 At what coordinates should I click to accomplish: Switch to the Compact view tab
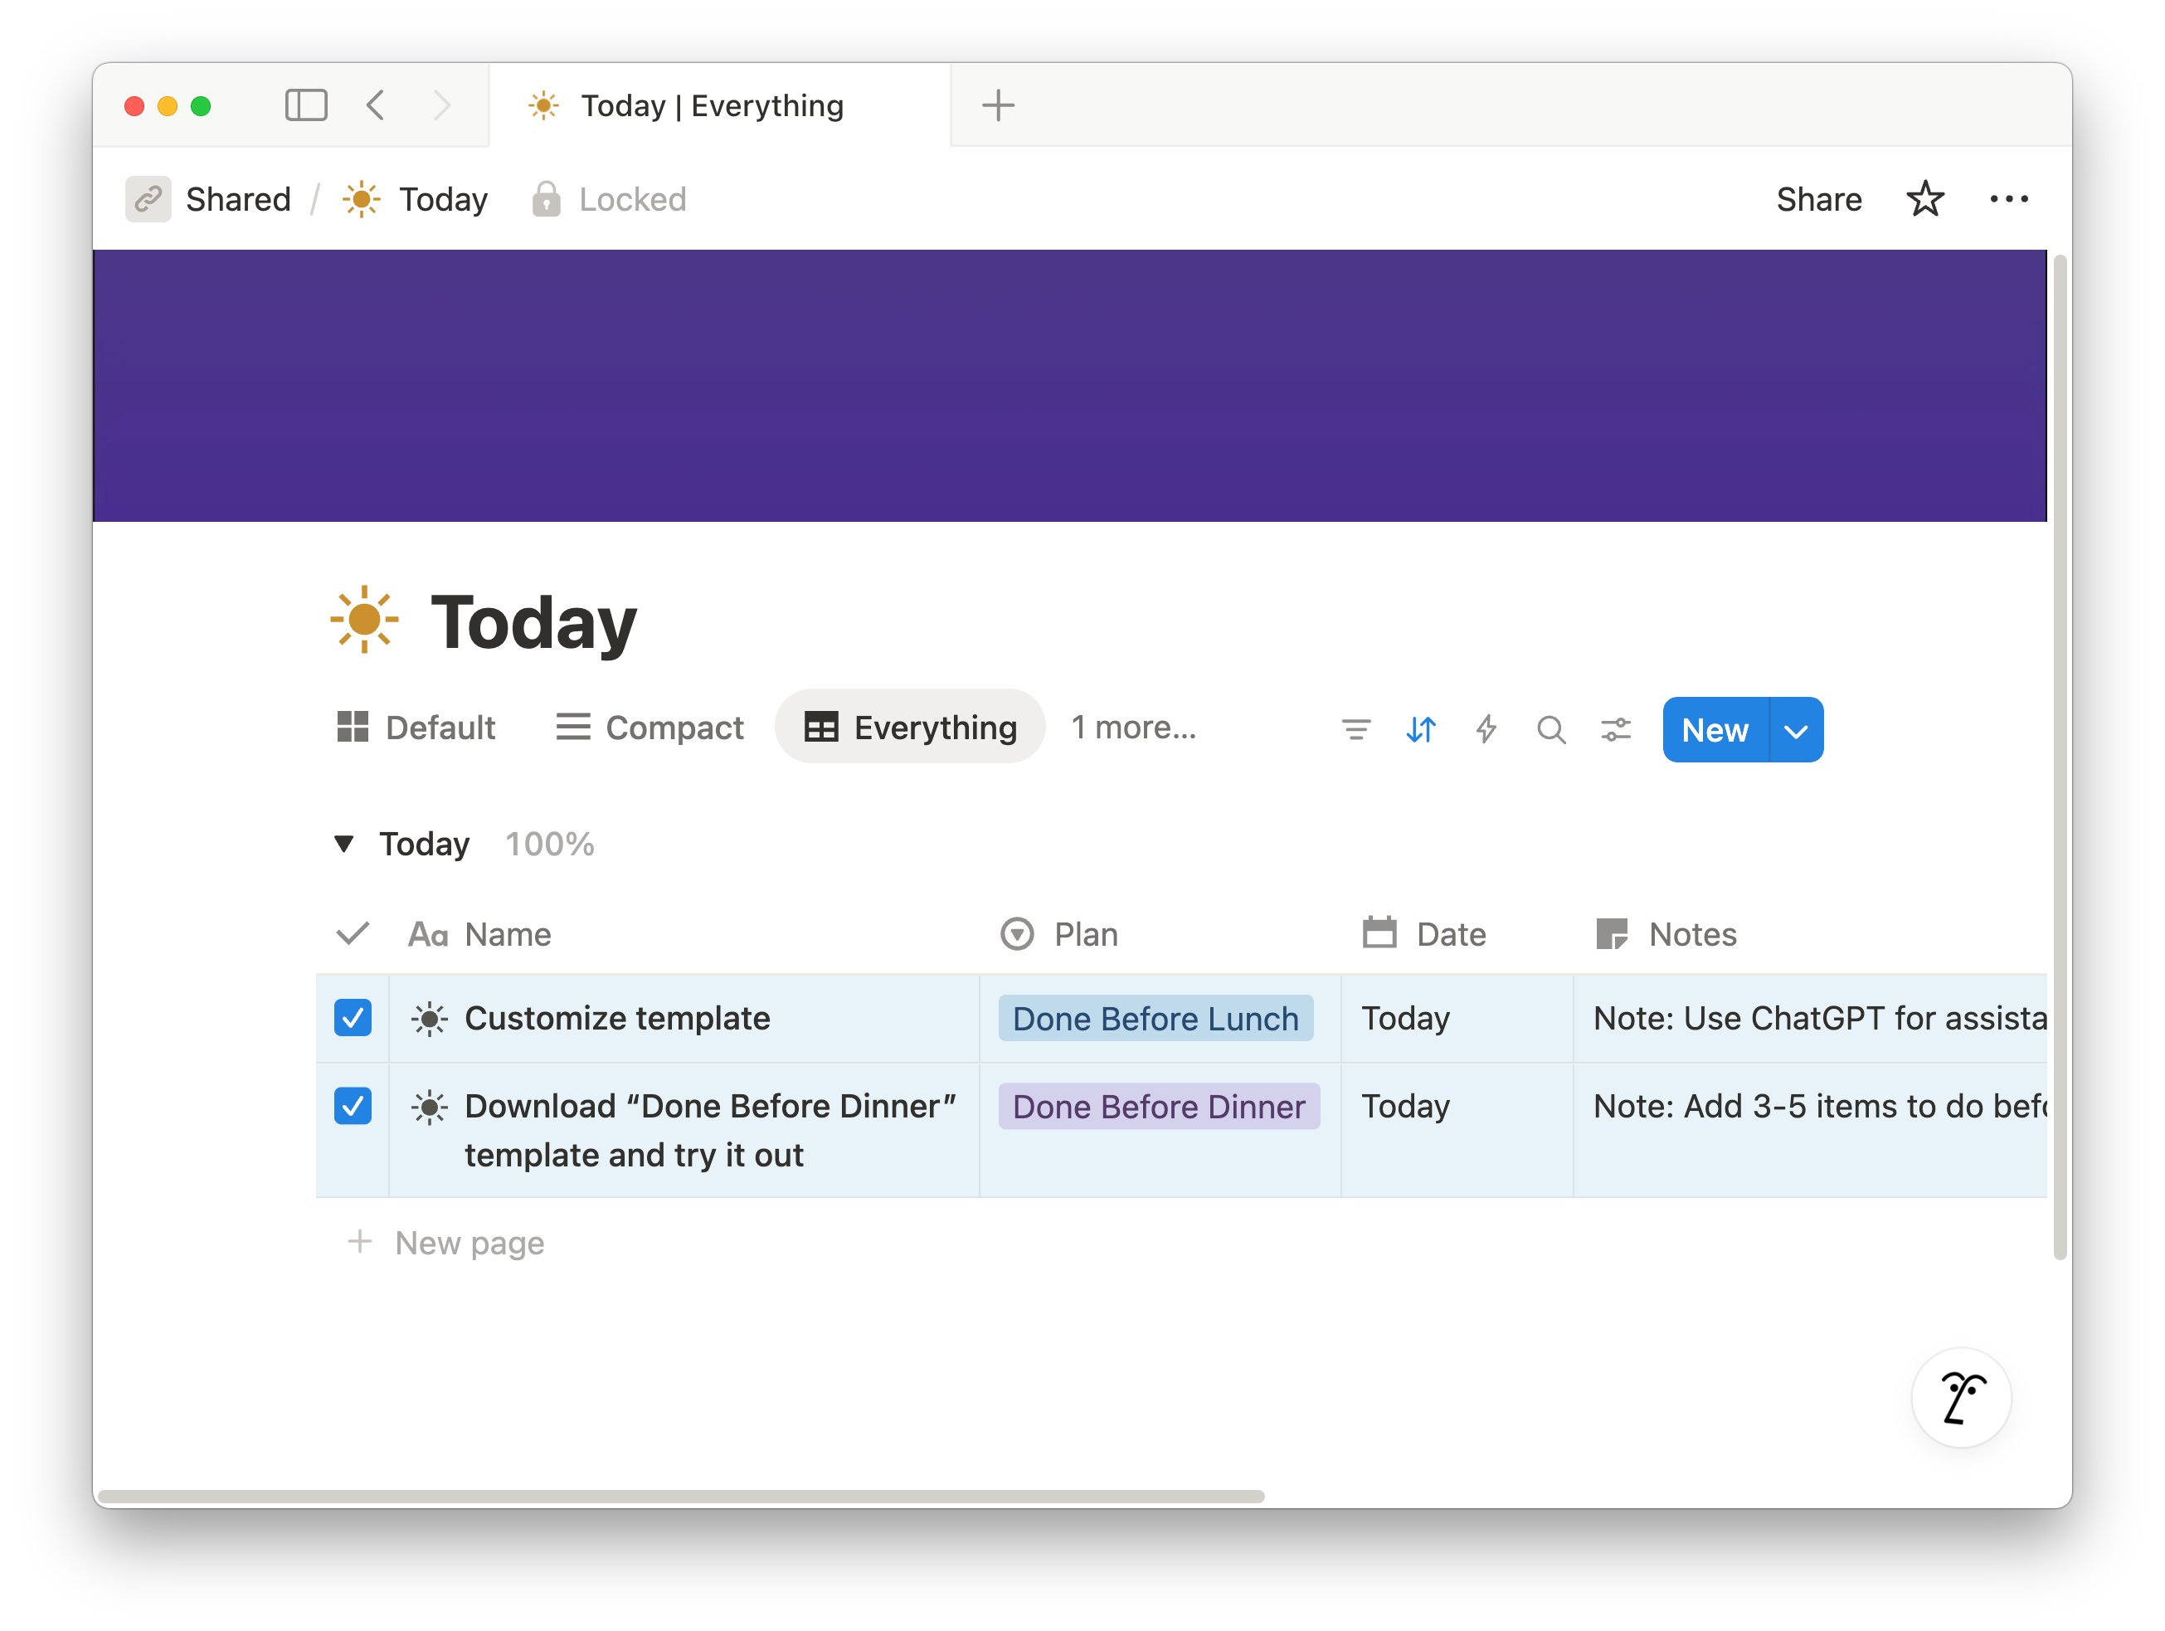coord(649,728)
